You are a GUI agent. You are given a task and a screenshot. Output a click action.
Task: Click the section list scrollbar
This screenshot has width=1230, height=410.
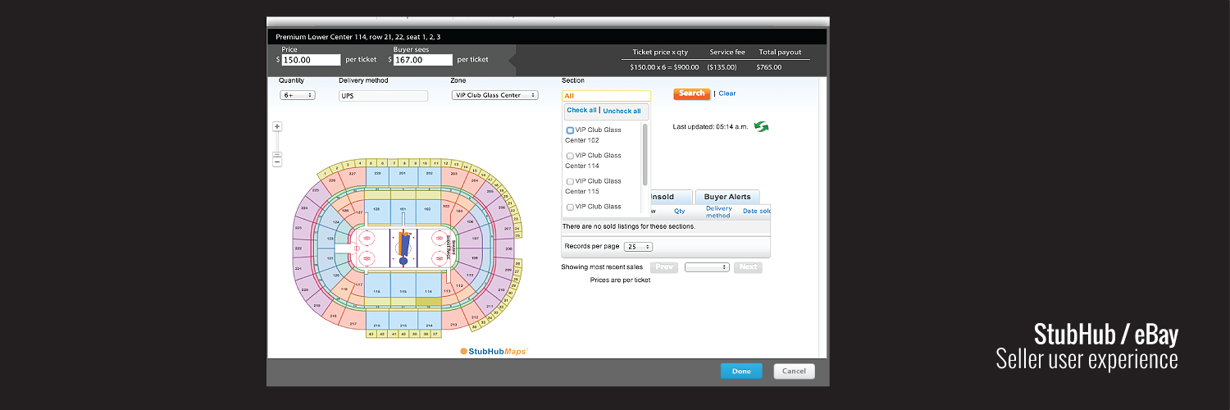pyautogui.click(x=645, y=154)
